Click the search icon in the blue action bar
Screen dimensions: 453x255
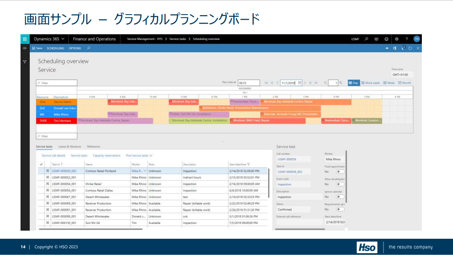[88, 48]
